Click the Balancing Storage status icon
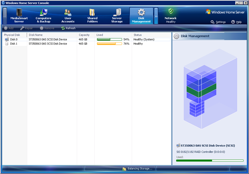The image size is (249, 174). [124, 169]
